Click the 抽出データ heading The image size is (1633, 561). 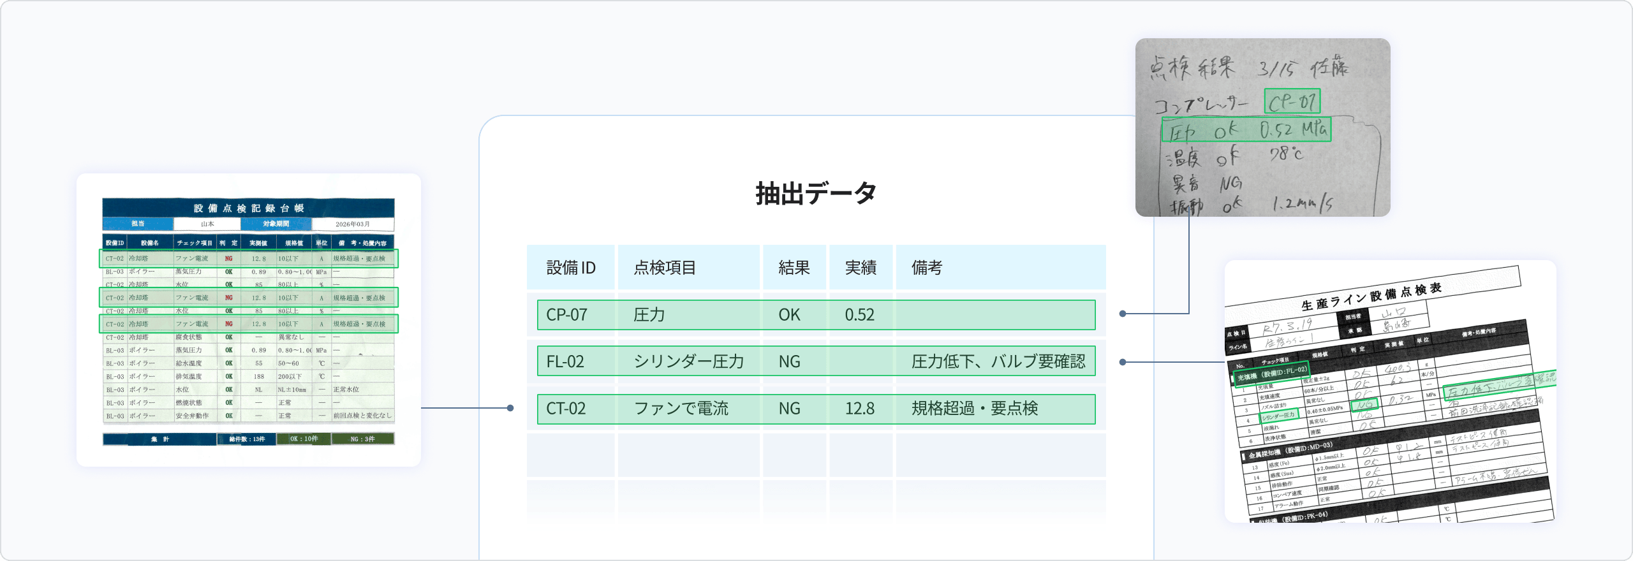click(x=816, y=194)
